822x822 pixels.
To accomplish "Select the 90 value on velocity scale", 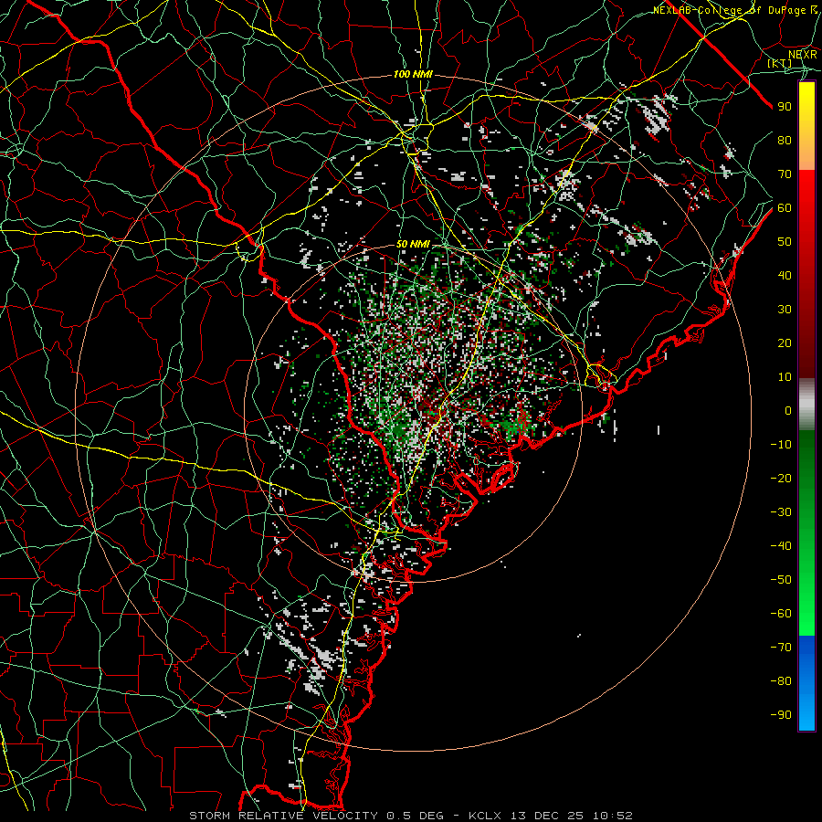I will click(785, 107).
